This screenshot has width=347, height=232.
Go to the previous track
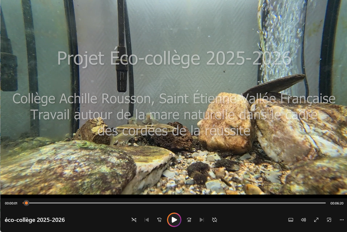coord(146,220)
